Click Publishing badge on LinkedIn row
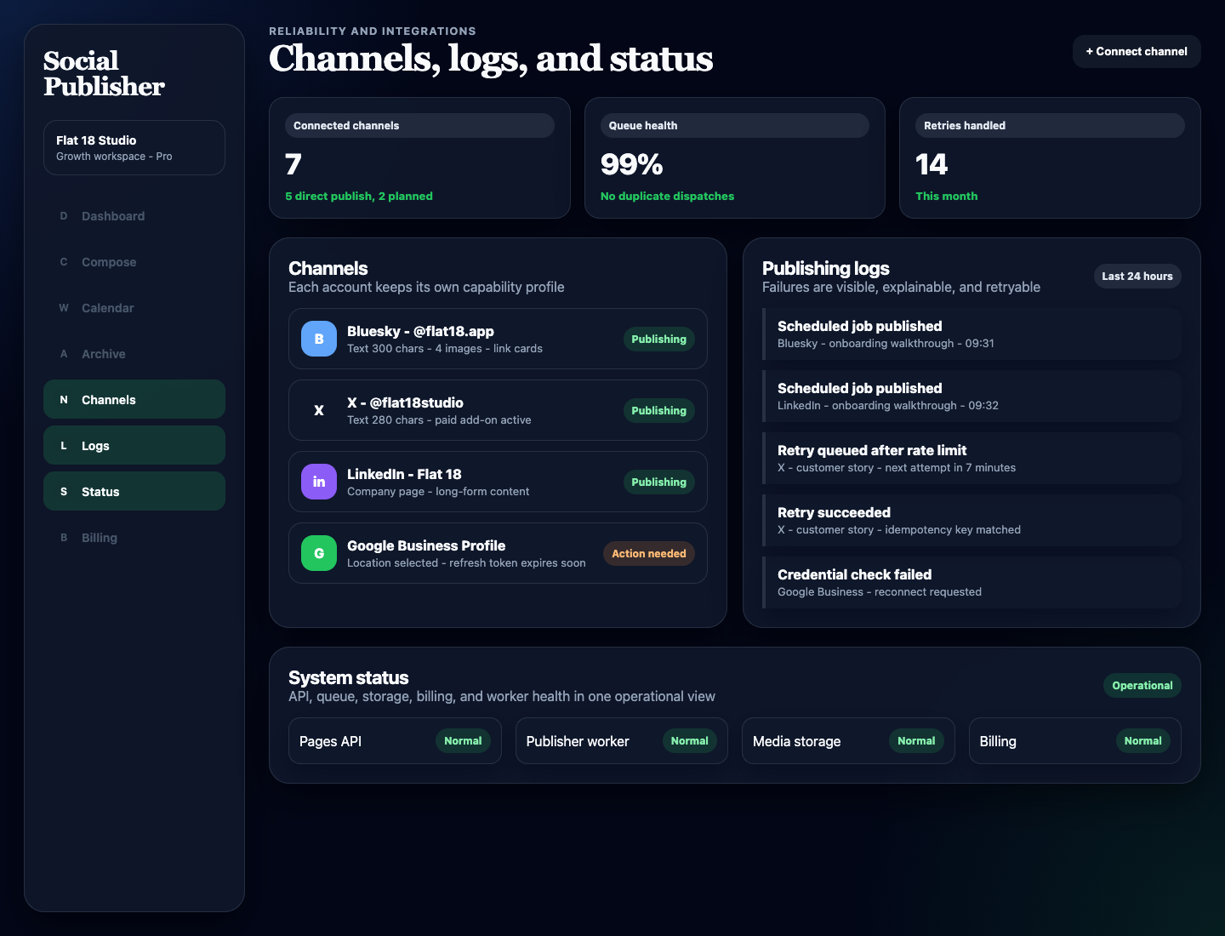 (x=658, y=482)
